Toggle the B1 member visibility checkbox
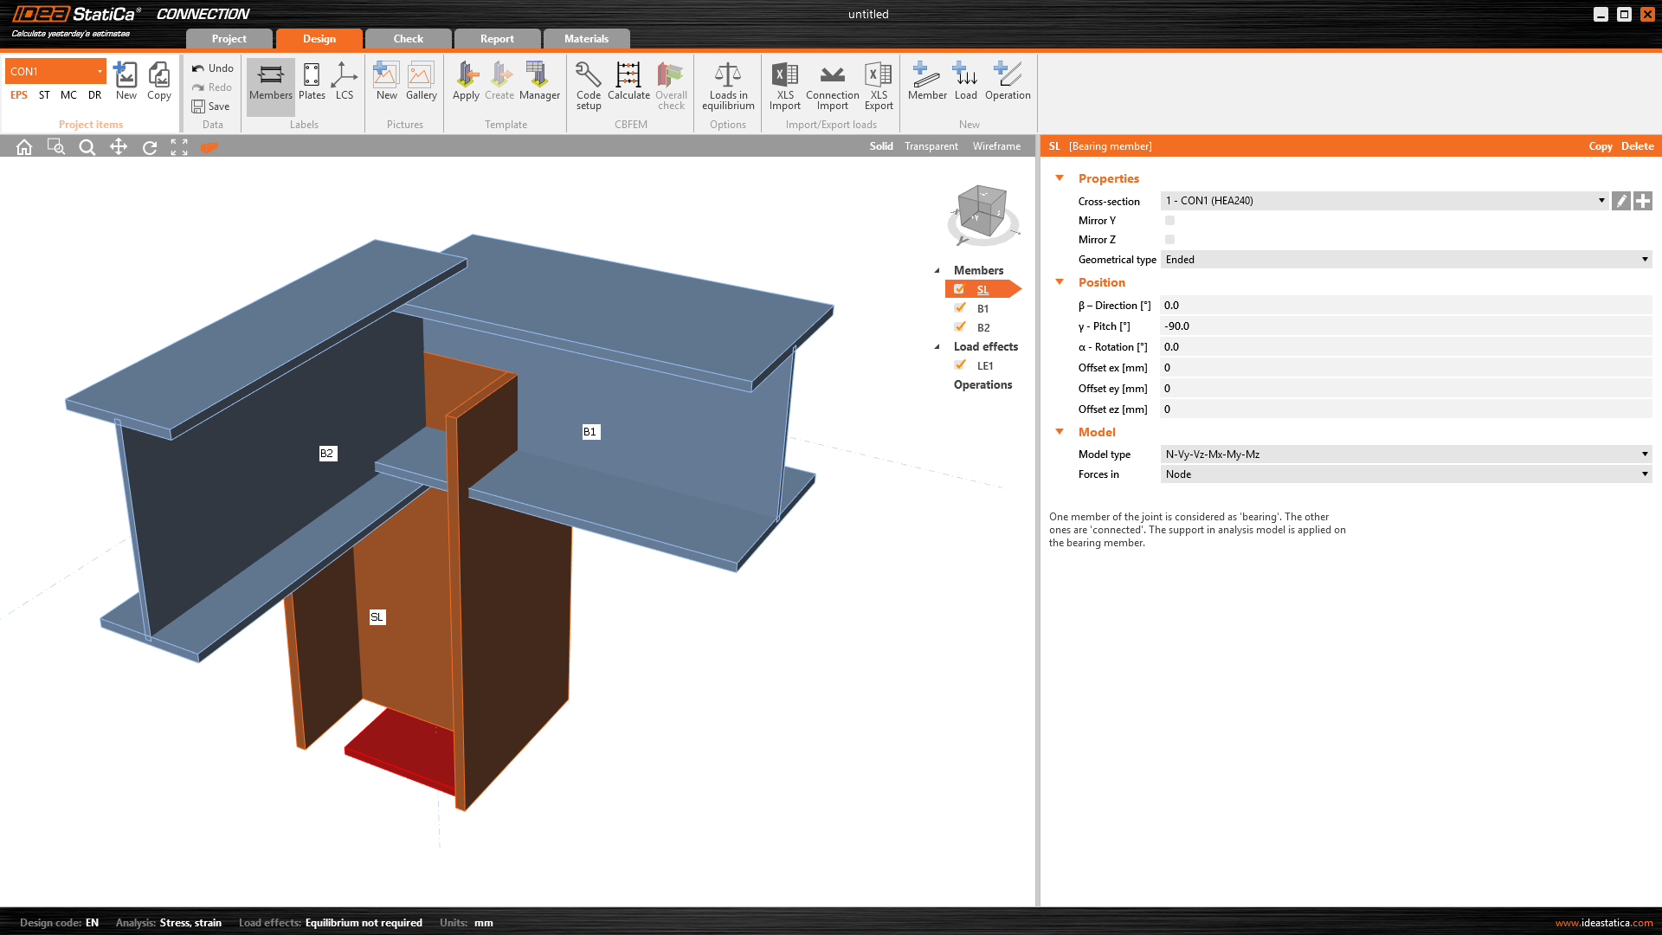The width and height of the screenshot is (1662, 935). tap(960, 308)
